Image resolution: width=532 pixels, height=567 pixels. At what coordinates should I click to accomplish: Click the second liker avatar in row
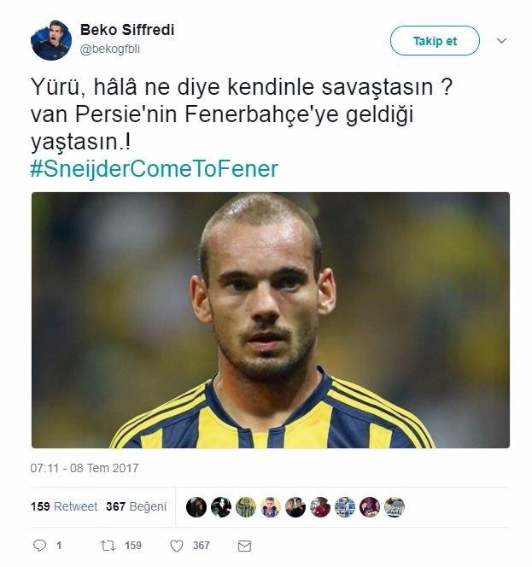click(221, 507)
